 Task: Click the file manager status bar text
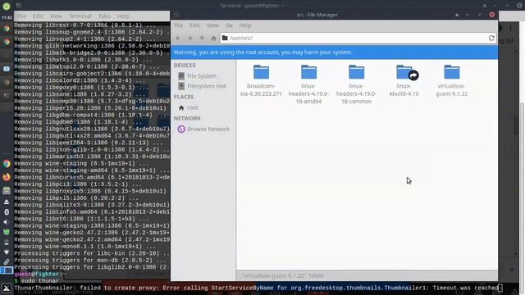282,275
